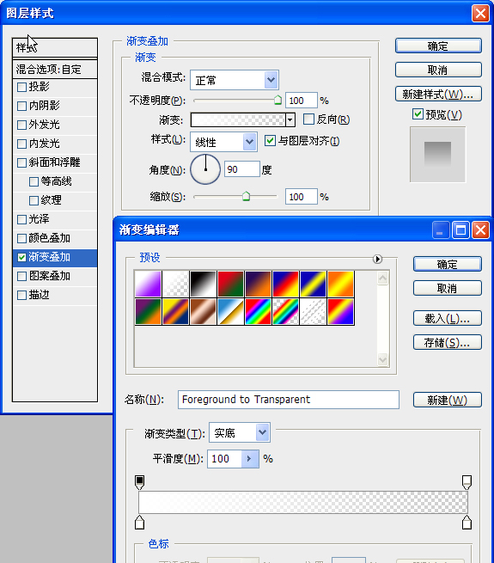Pick the chrome blue-white-gold preset
The width and height of the screenshot is (494, 563).
coord(230,312)
